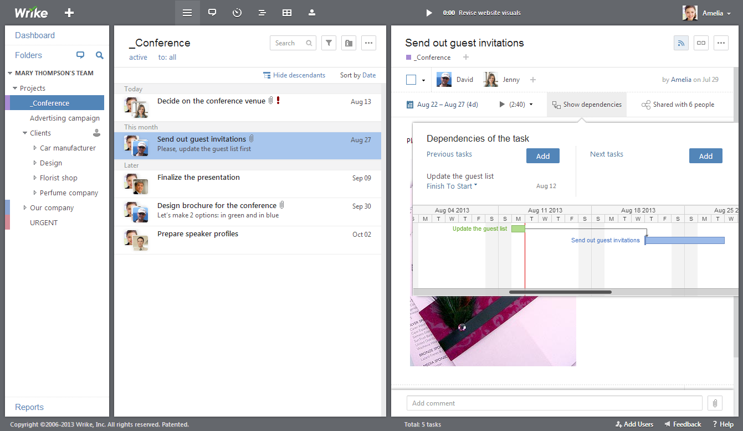The height and width of the screenshot is (431, 743).
Task: Open task Finalize the presentation
Action: [248, 184]
